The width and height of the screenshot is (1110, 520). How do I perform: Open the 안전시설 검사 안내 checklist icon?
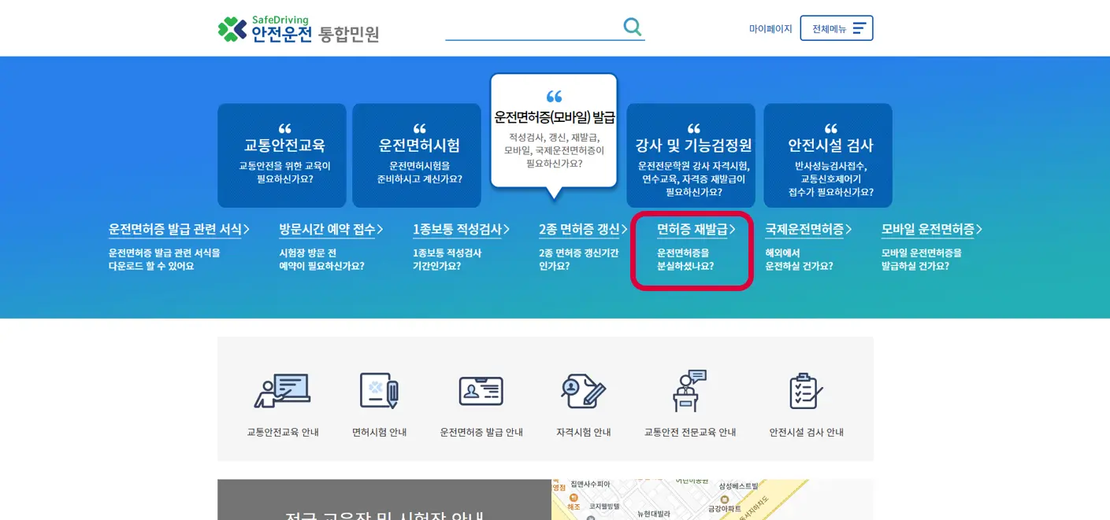click(x=806, y=391)
